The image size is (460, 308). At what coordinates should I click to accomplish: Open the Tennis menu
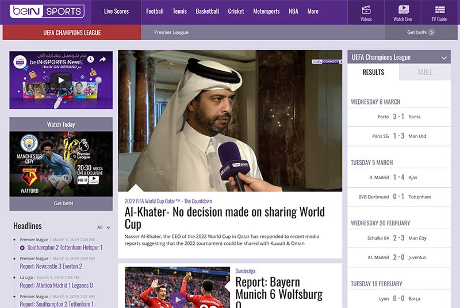pyautogui.click(x=179, y=11)
